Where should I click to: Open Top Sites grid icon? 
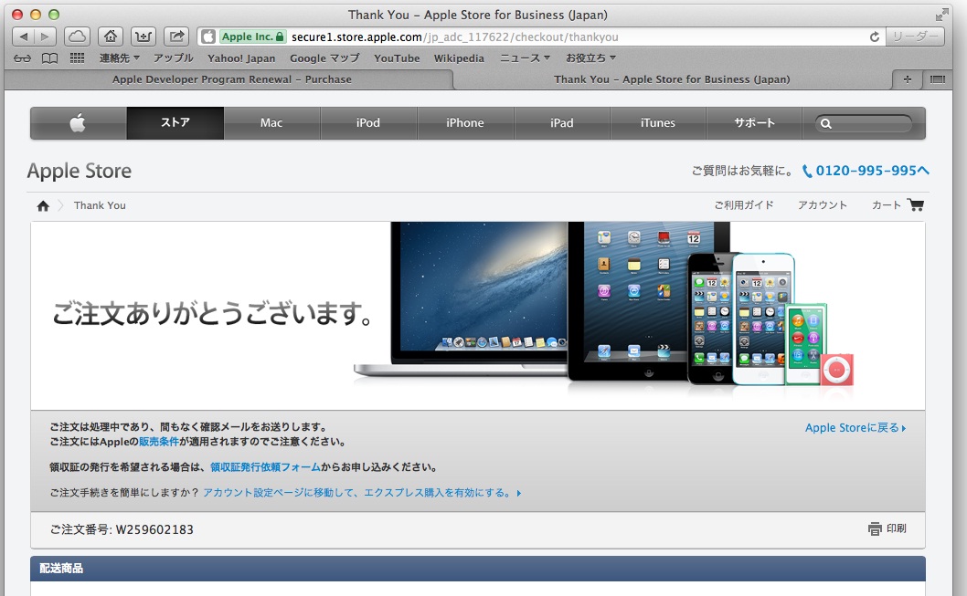[x=77, y=58]
